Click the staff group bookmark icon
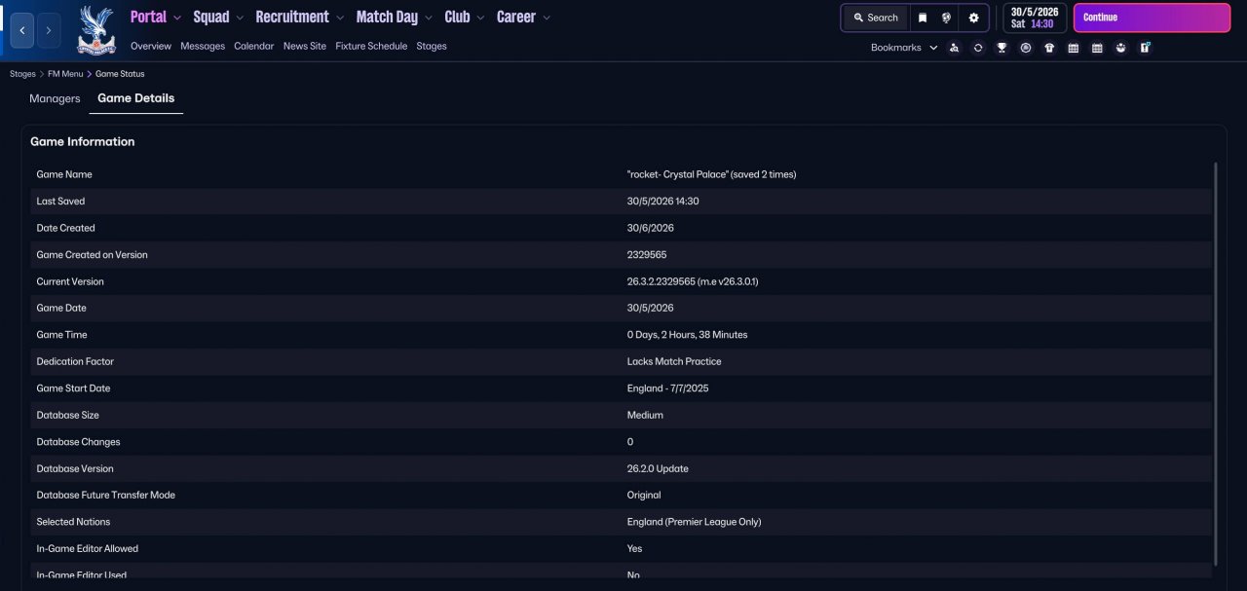Screen dimensions: 1247x591 [1121, 48]
